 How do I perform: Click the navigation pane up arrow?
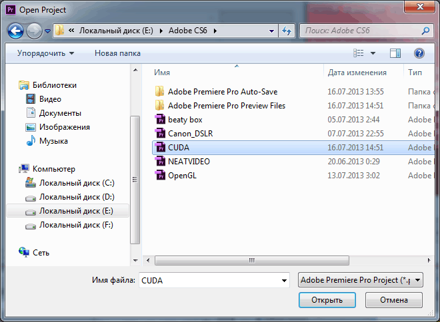[135, 70]
